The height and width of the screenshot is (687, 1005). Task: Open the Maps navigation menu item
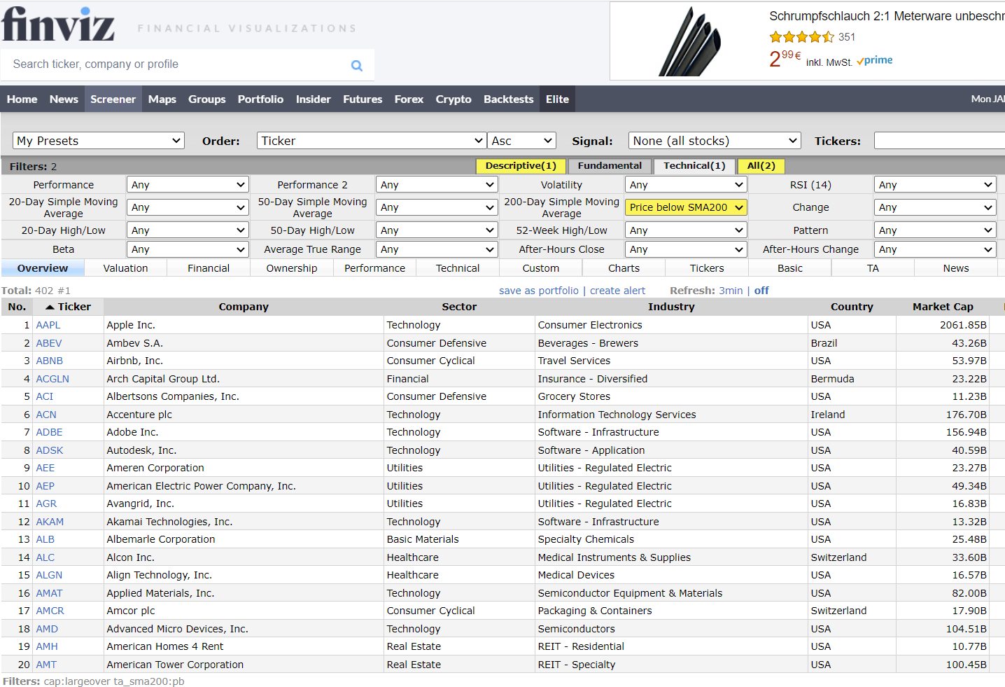[x=162, y=99]
